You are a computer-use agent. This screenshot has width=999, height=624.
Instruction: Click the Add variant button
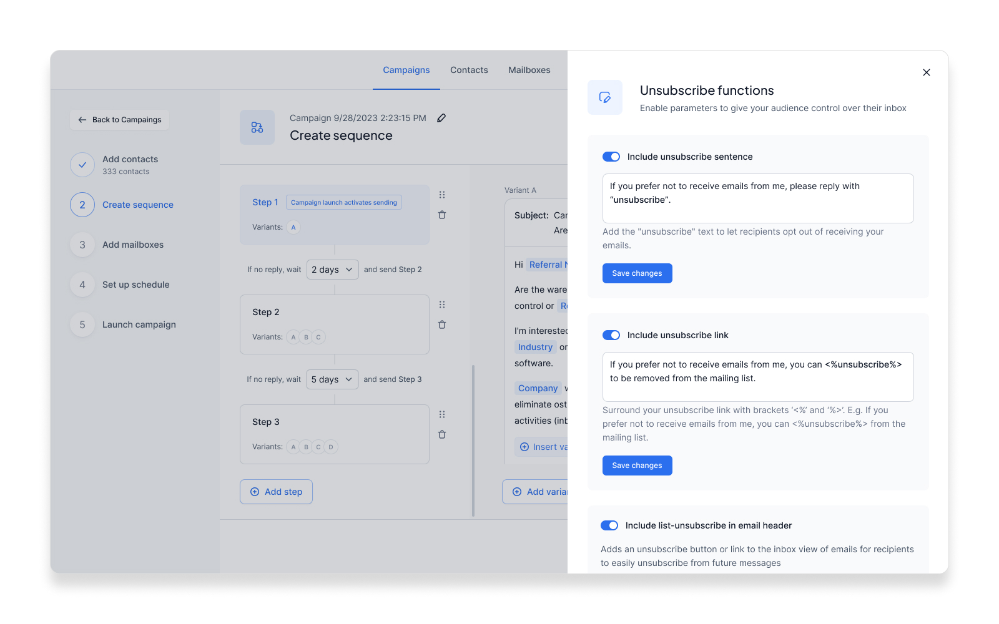tap(535, 492)
